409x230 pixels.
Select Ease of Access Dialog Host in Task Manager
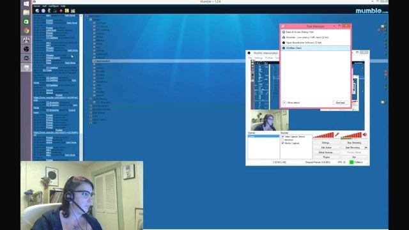pos(316,32)
